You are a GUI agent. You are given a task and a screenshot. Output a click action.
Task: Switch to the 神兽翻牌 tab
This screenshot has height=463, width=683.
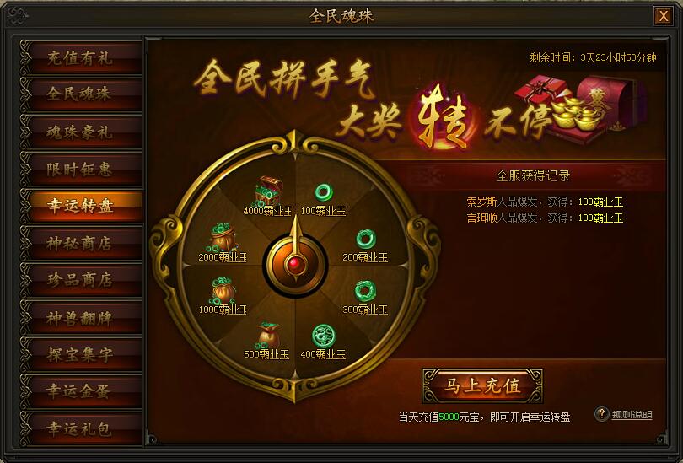81,318
